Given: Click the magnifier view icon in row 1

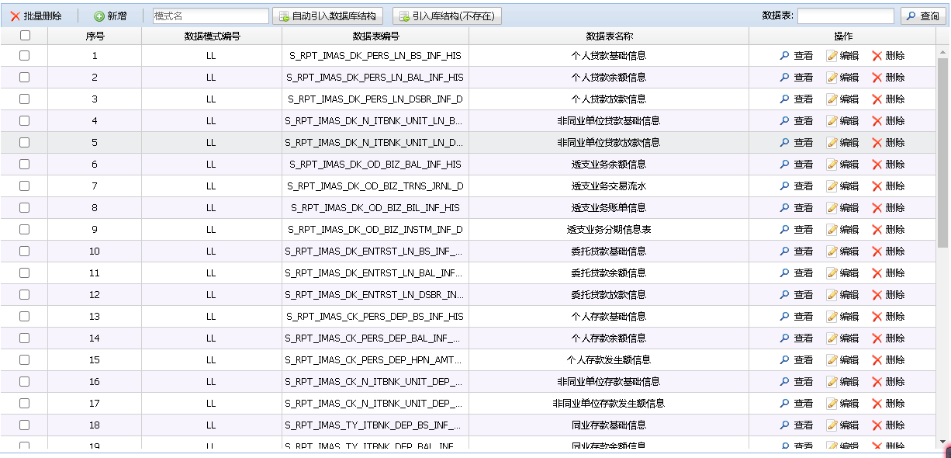Looking at the screenshot, I should [x=784, y=56].
